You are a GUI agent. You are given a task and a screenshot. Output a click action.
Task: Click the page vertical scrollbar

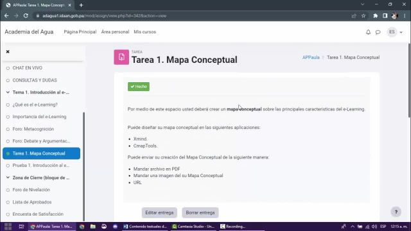(x=409, y=80)
